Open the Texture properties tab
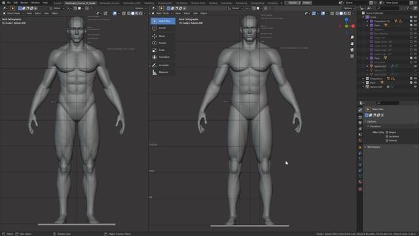The height and width of the screenshot is (236, 419). 360,189
